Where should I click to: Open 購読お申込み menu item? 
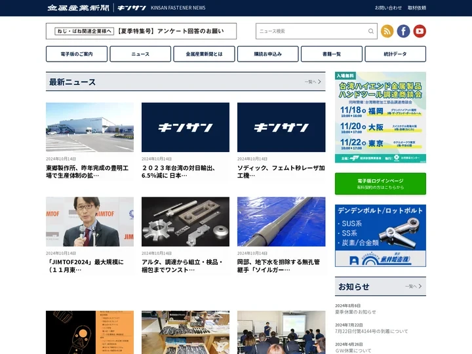coord(268,54)
